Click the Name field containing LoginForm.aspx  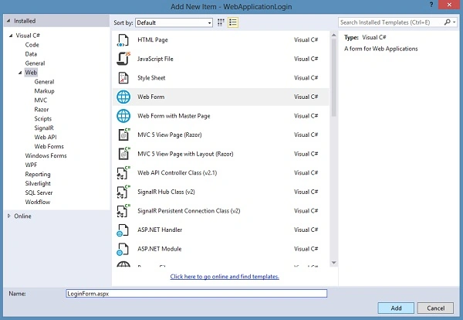[x=196, y=294]
